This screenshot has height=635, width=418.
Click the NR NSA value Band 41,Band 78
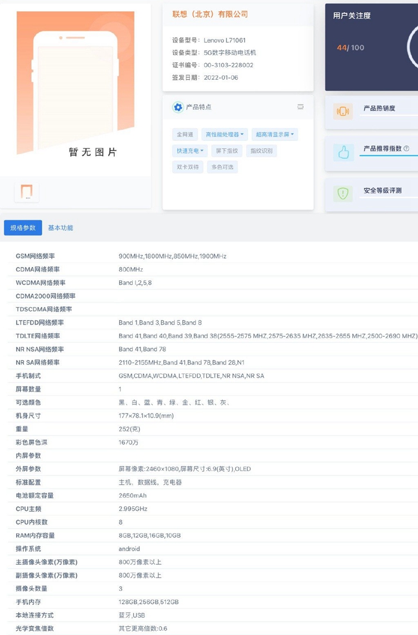(x=142, y=349)
